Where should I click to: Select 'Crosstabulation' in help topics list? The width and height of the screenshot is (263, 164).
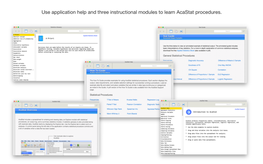166,139
